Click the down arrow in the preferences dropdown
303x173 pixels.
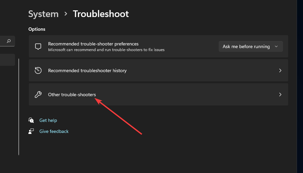[x=276, y=46]
